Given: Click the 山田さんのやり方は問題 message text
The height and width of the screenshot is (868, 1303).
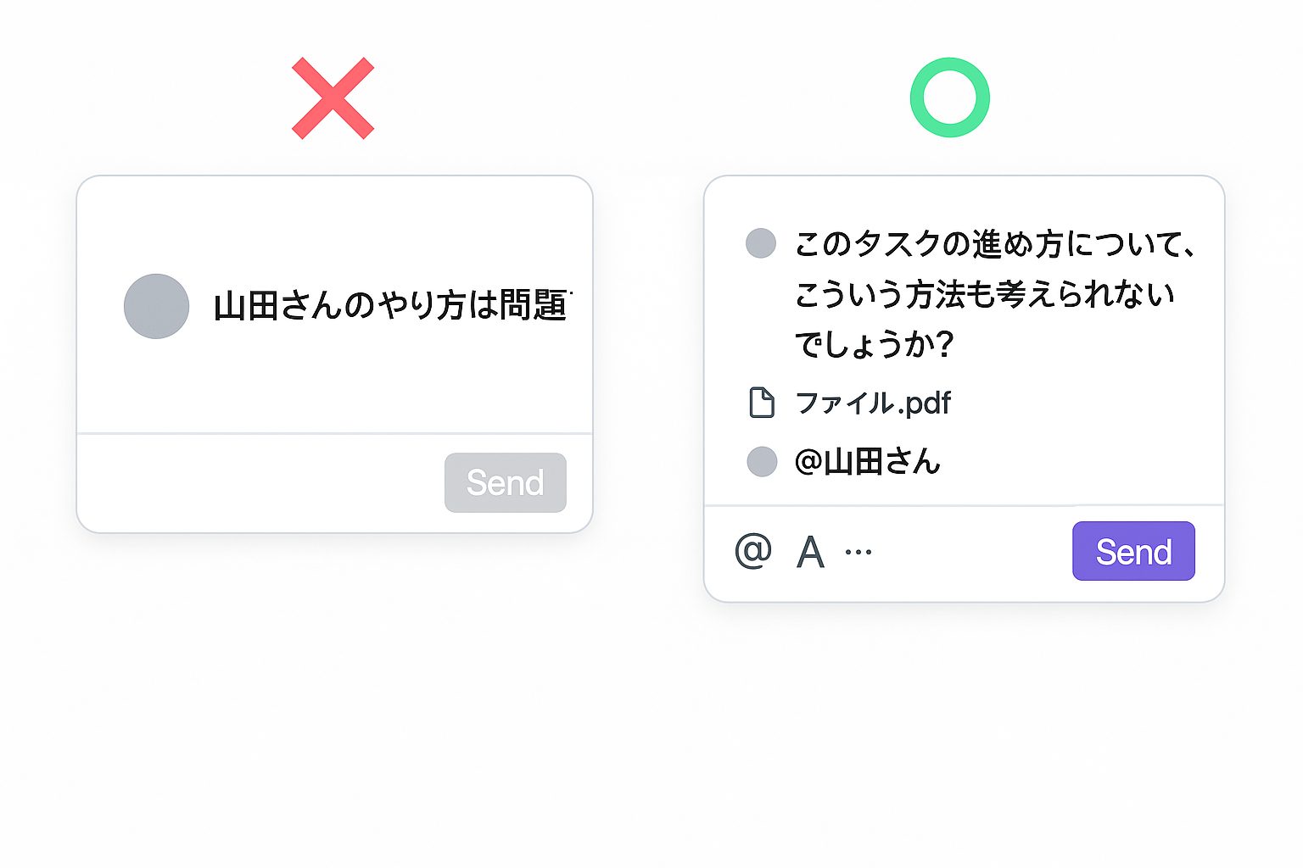Looking at the screenshot, I should 393,306.
